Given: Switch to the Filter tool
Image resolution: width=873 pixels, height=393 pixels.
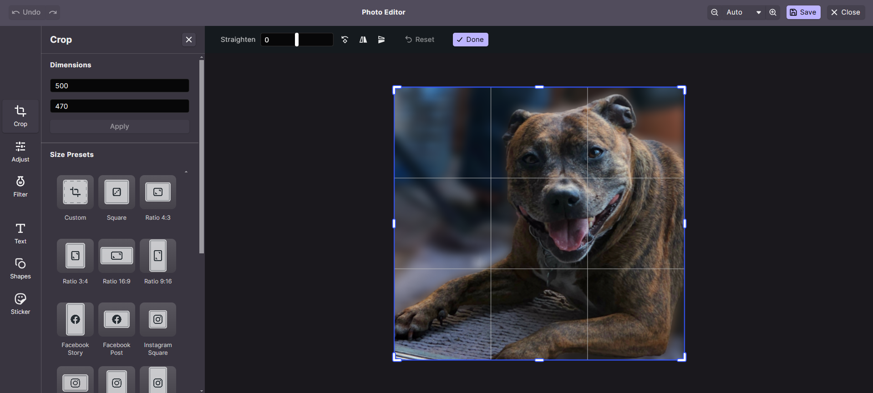Looking at the screenshot, I should pos(20,186).
